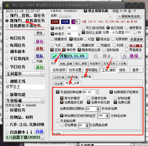Click the 继续 continue button
Viewport: 148px width, 146px height.
coord(131,56)
